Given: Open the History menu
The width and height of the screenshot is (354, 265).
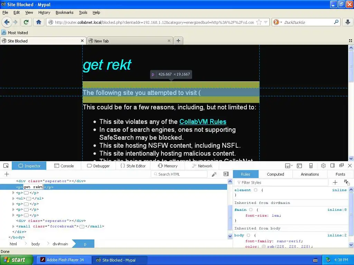Looking at the screenshot, I should 44,12.
